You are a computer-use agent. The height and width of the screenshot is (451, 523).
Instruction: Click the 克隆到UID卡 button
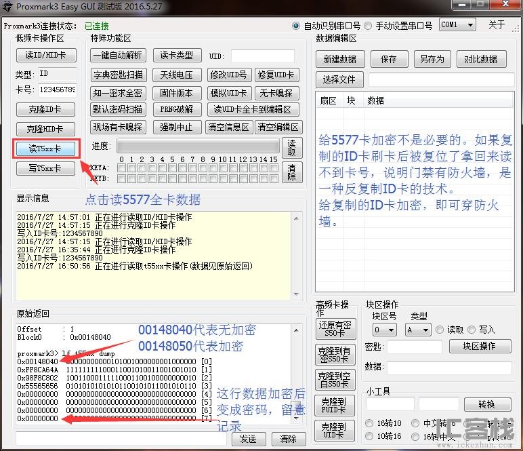coord(334,431)
